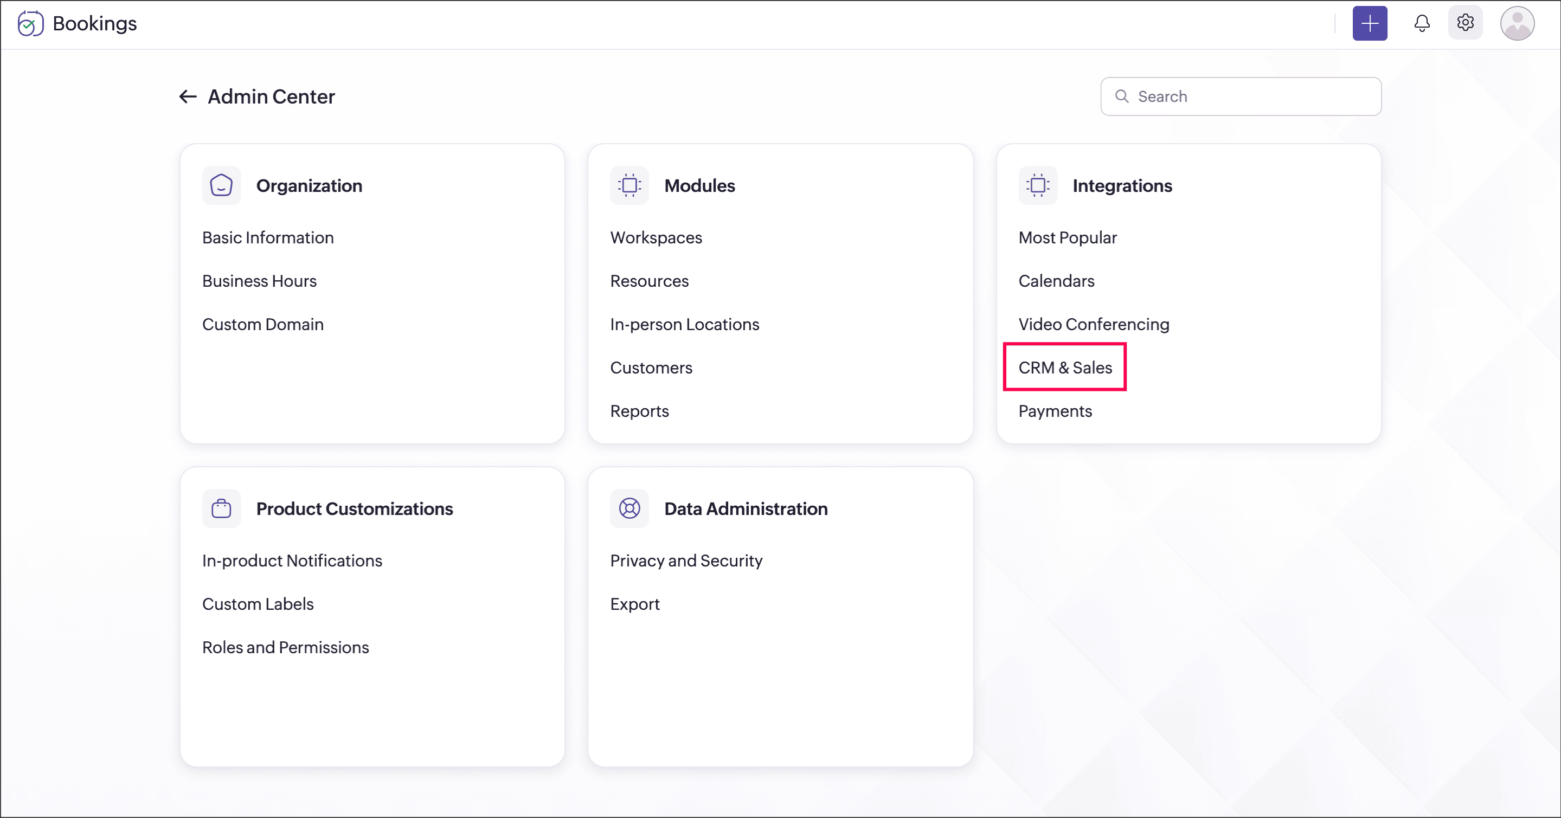Open the notifications bell
Viewport: 1561px width, 818px height.
point(1422,24)
